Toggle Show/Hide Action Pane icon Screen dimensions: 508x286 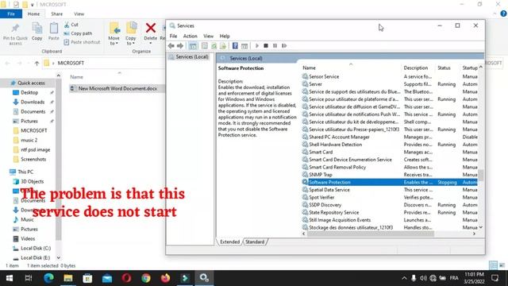tap(244, 46)
